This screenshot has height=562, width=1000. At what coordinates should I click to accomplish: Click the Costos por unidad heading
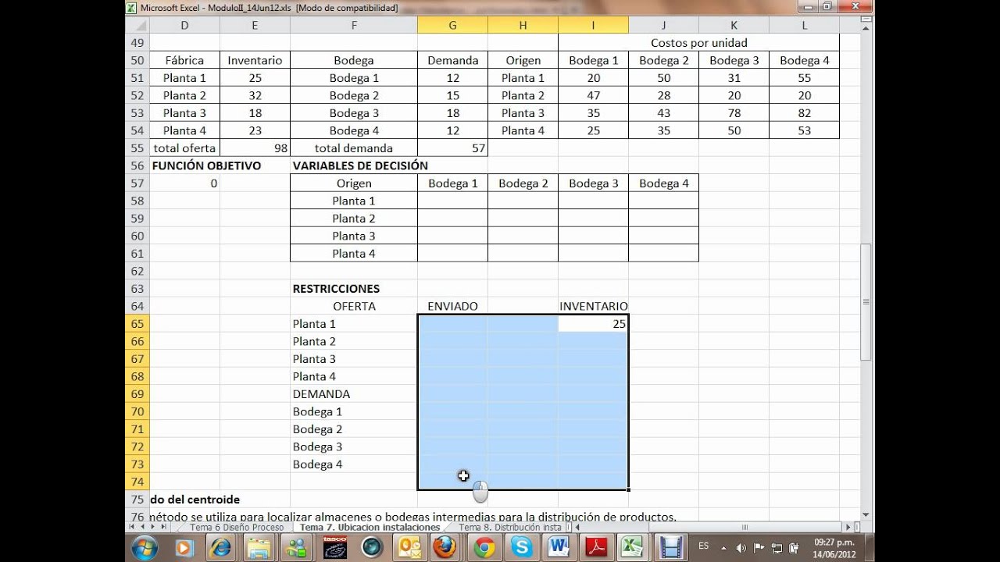click(x=698, y=43)
